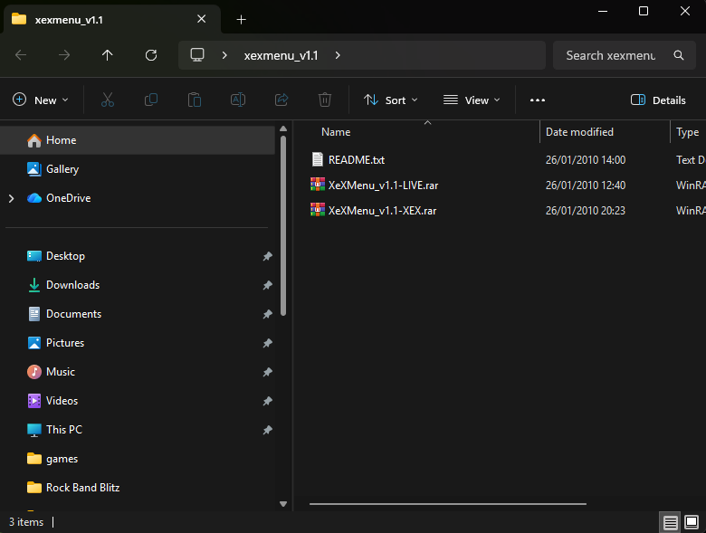Unpin Desktop using its pin icon
Image resolution: width=706 pixels, height=533 pixels.
tap(267, 256)
